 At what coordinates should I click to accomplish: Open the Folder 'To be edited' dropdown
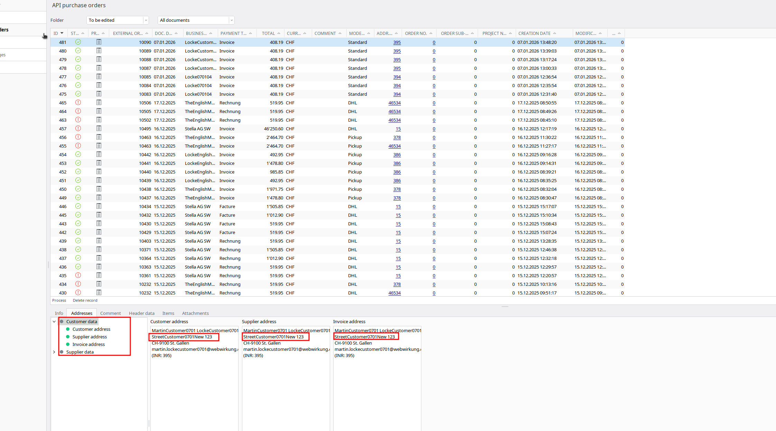tap(146, 20)
